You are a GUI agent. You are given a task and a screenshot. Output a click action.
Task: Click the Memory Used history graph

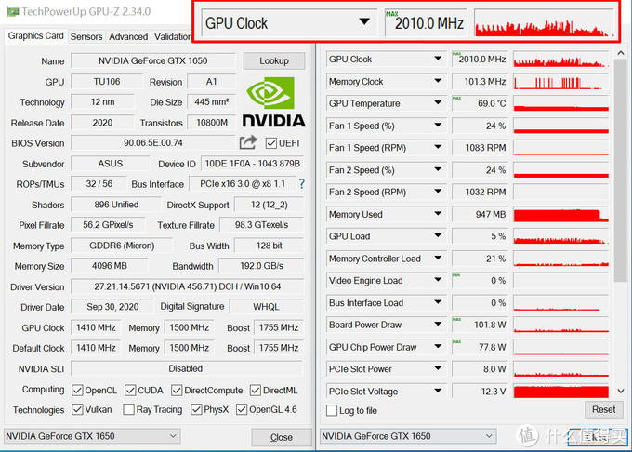(x=560, y=214)
